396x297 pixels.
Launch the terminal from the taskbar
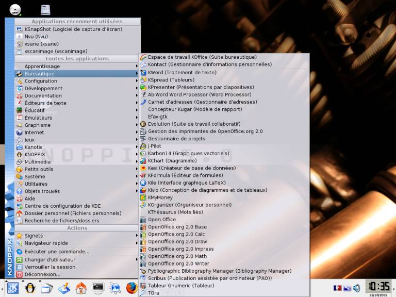(98, 288)
